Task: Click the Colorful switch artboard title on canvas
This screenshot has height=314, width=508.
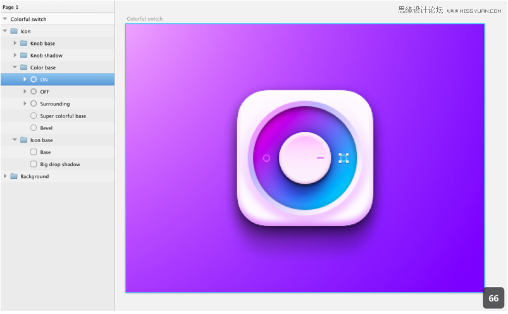Action: [145, 19]
